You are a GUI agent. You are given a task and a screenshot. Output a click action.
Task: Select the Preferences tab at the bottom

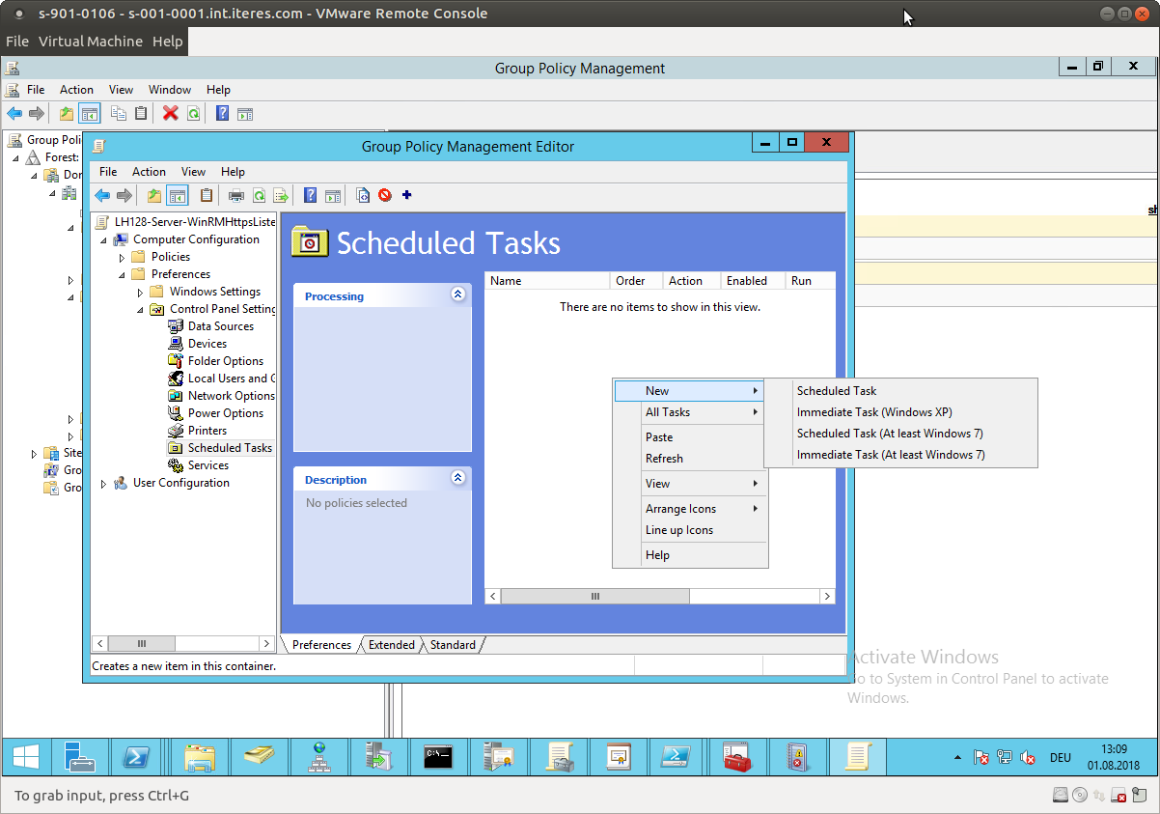[321, 645]
